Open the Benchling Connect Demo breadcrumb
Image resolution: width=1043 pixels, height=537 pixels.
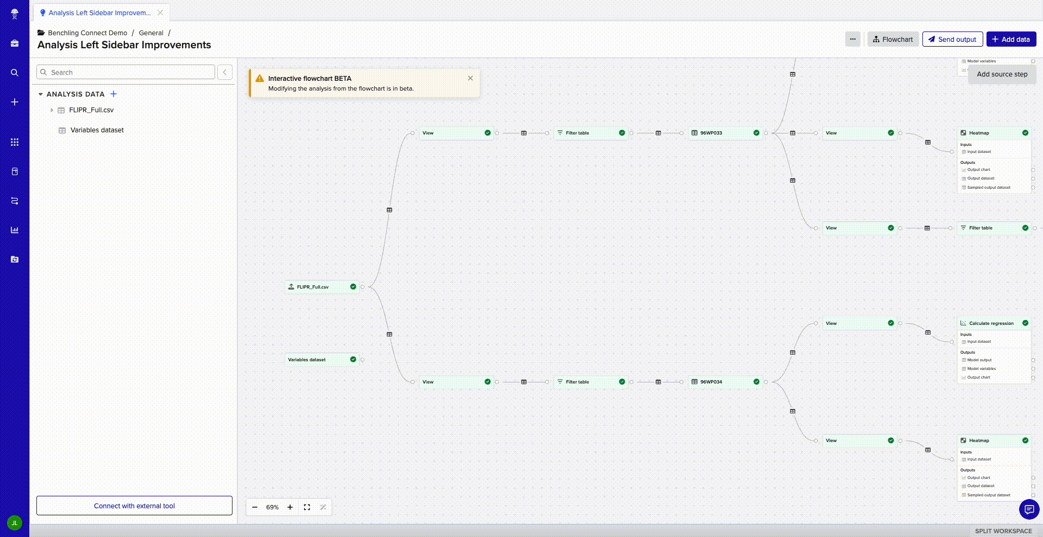click(87, 33)
